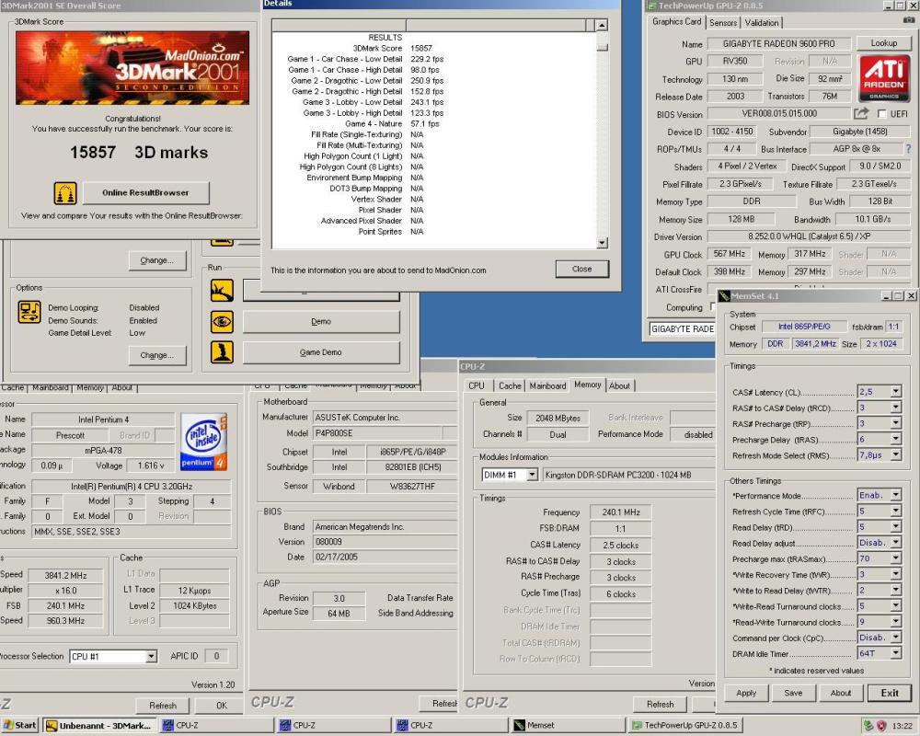The width and height of the screenshot is (920, 736).
Task: Click the eye icon beside Demo button
Action: [x=222, y=322]
